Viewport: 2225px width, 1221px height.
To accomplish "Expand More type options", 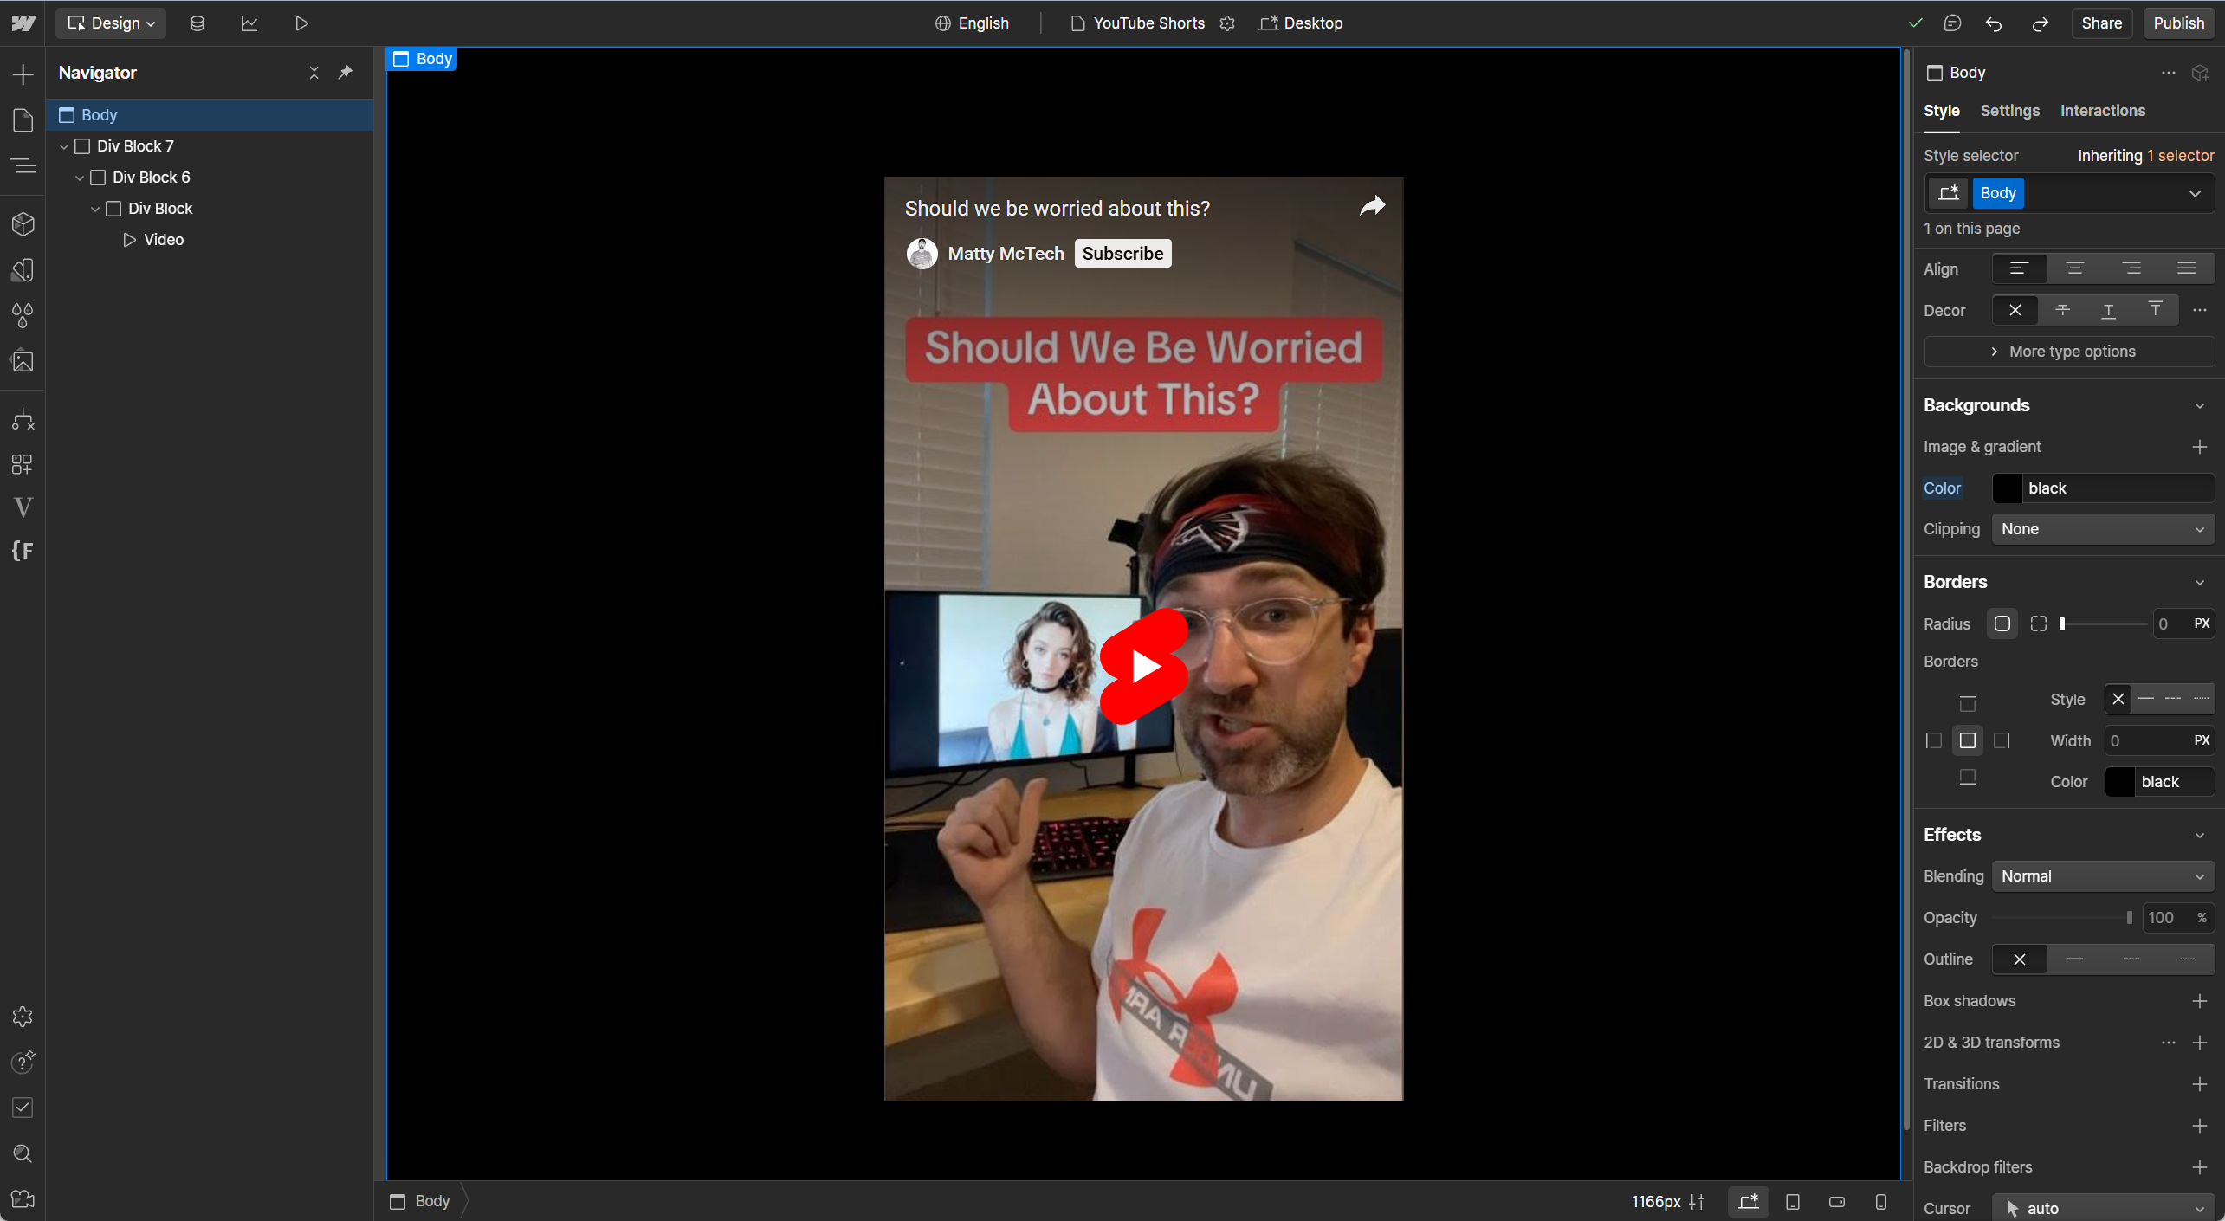I will click(2068, 352).
